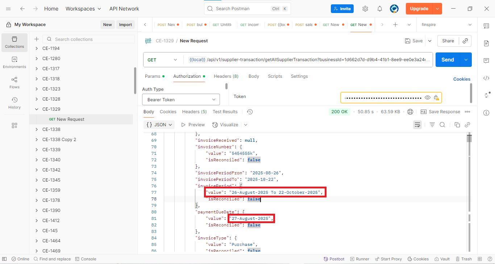Open the response Cookies tab

click(168, 112)
